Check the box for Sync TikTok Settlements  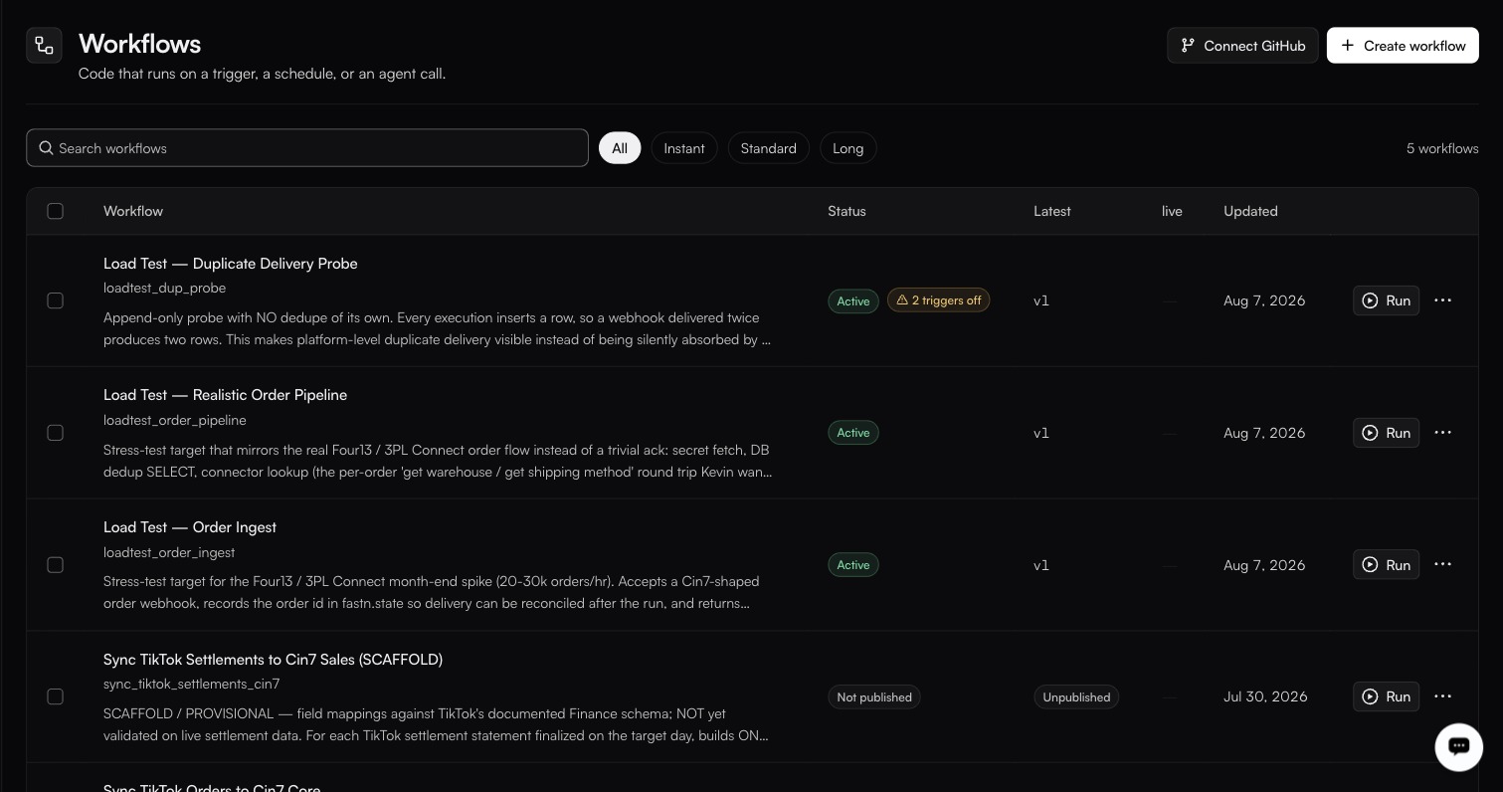click(56, 696)
